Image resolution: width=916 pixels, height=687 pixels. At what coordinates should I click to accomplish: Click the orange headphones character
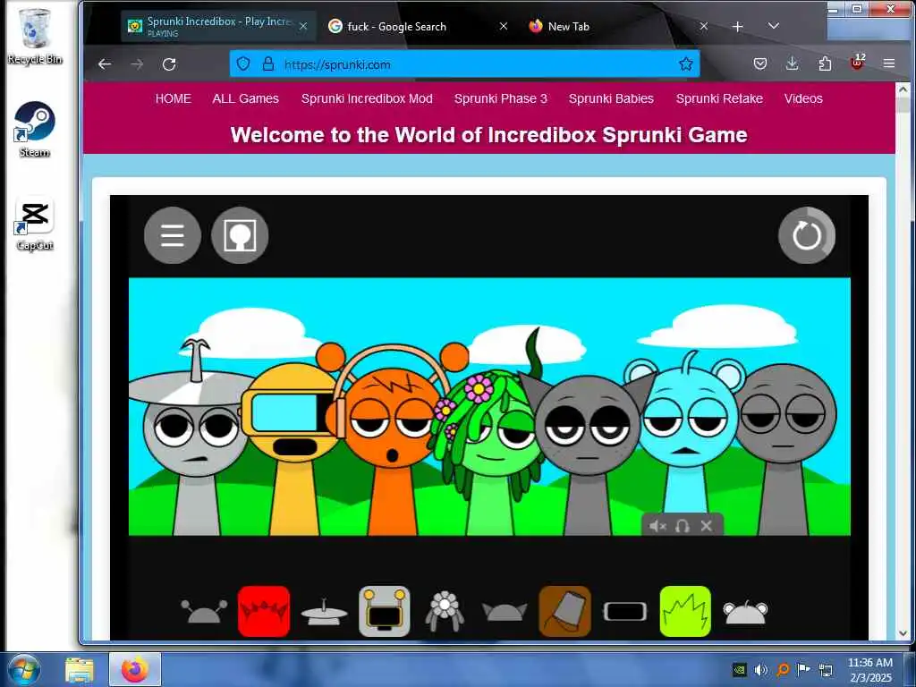pos(392,438)
